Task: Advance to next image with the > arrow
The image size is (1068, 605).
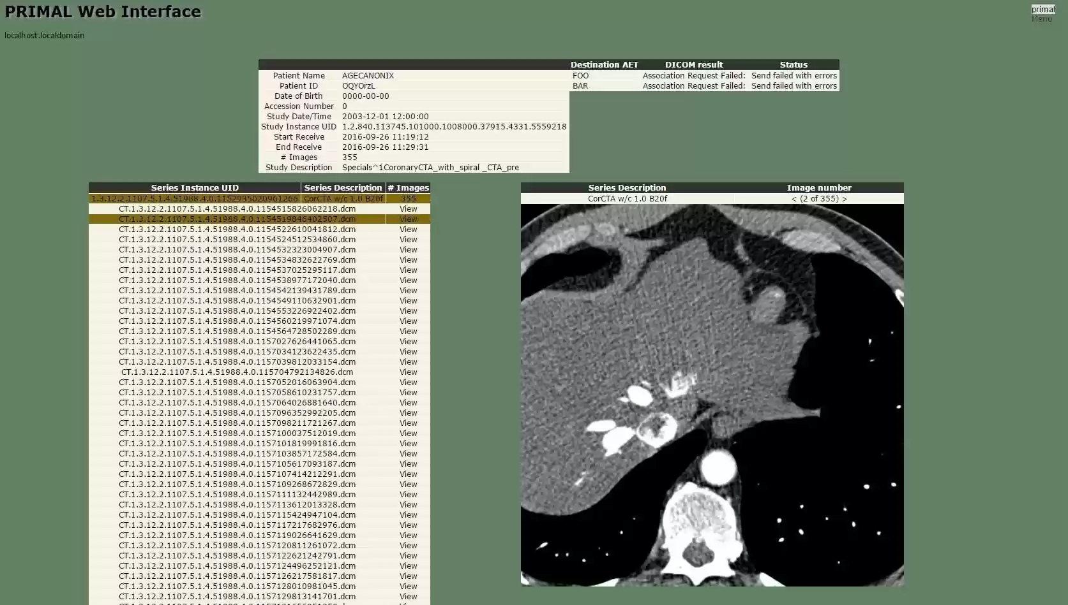Action: click(x=844, y=198)
